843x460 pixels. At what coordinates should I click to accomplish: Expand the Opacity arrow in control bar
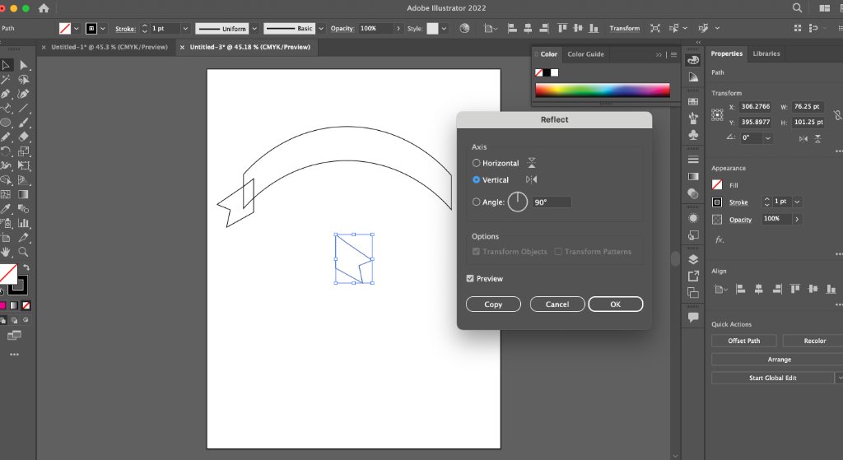pos(398,29)
